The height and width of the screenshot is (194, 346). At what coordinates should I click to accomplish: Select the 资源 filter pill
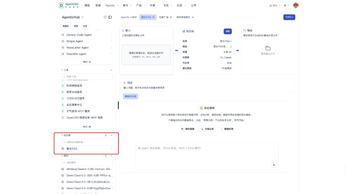pos(76,26)
